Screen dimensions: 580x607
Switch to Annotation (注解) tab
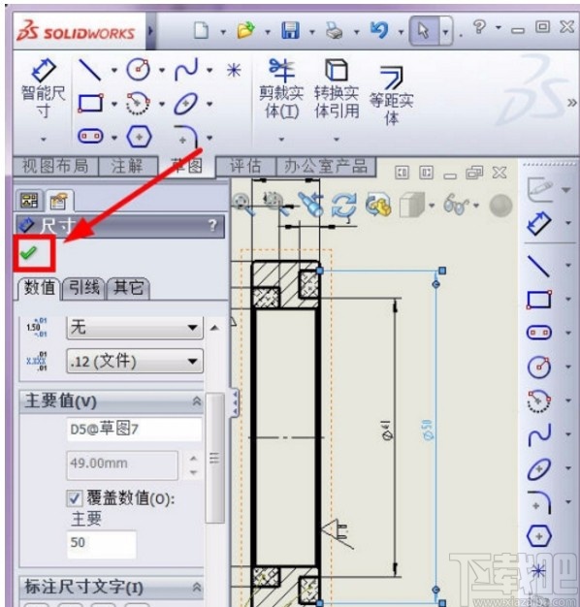coord(127,167)
